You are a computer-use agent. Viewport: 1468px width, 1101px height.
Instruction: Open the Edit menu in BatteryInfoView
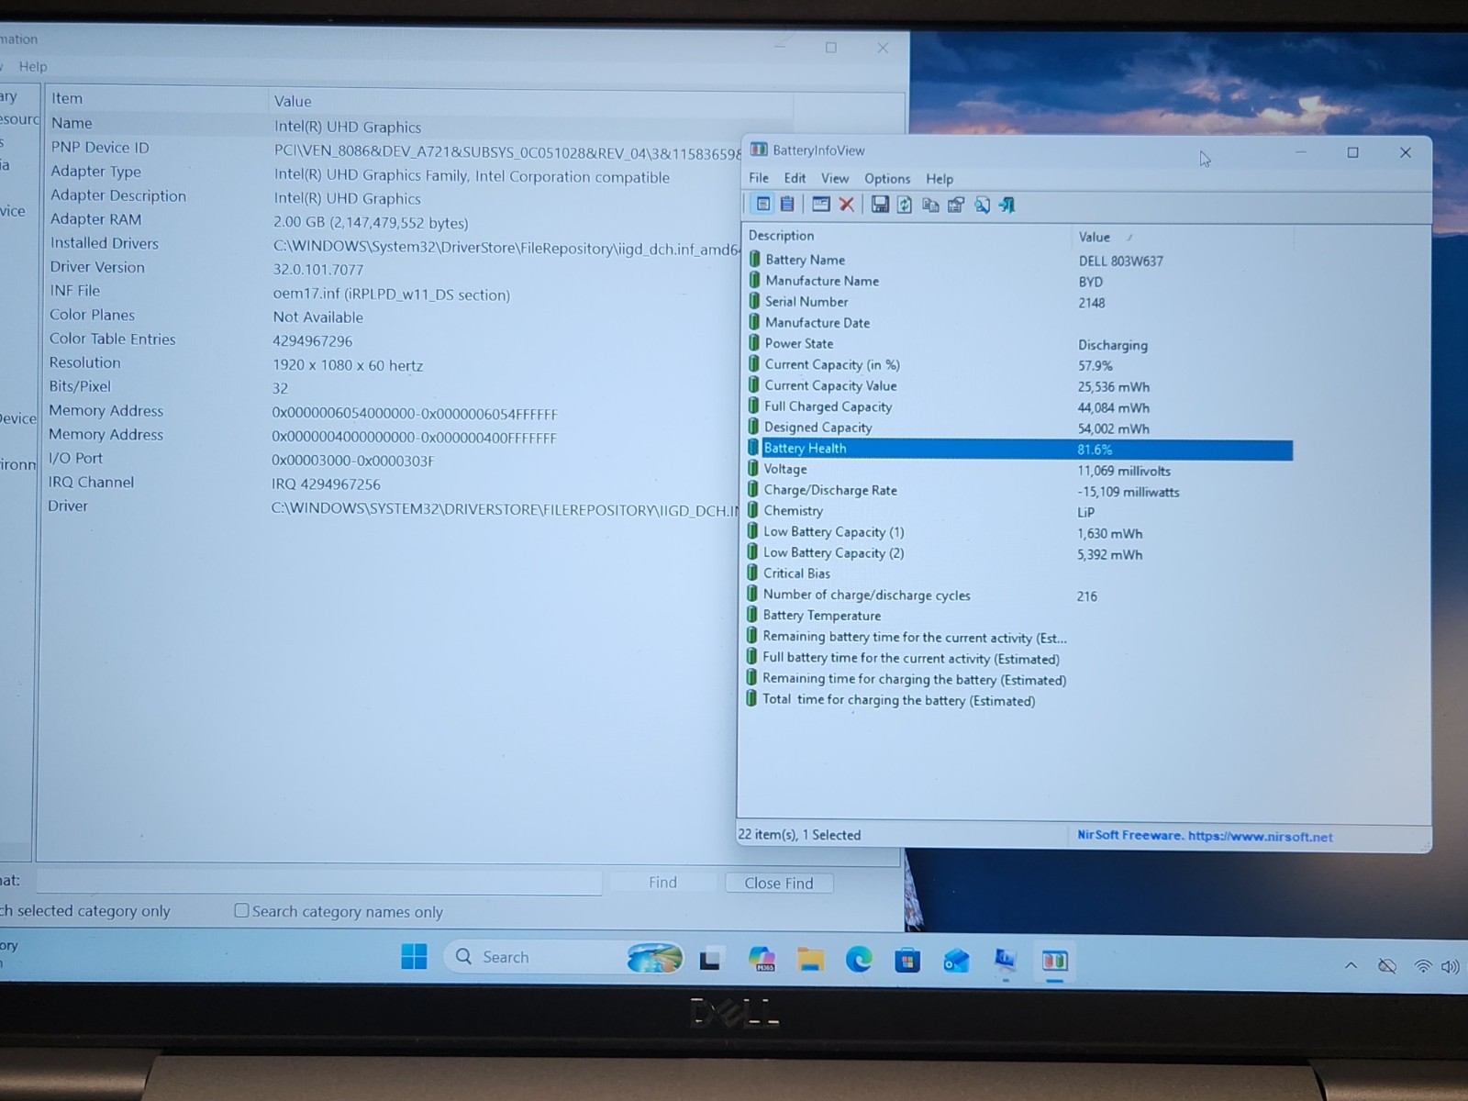point(795,178)
